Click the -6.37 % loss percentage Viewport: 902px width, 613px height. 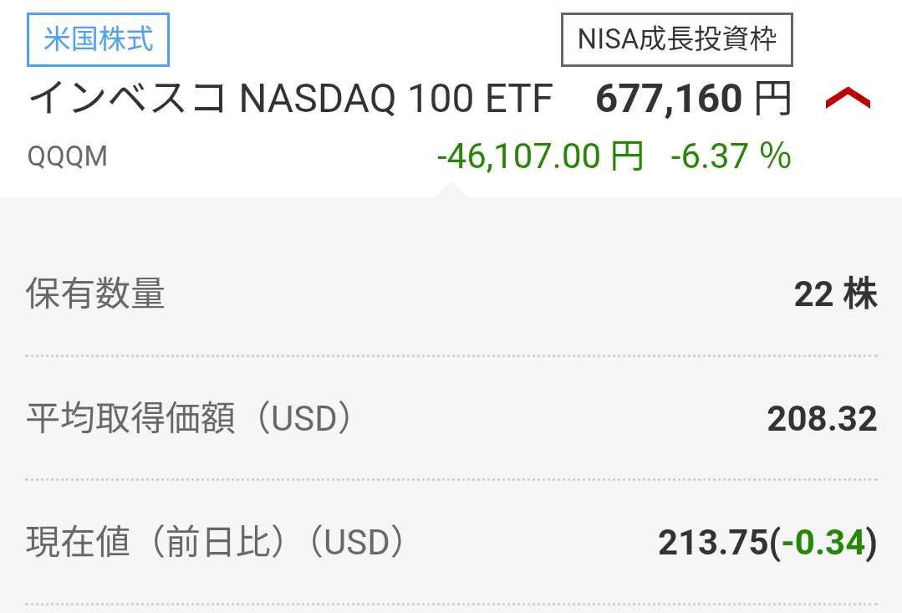731,156
